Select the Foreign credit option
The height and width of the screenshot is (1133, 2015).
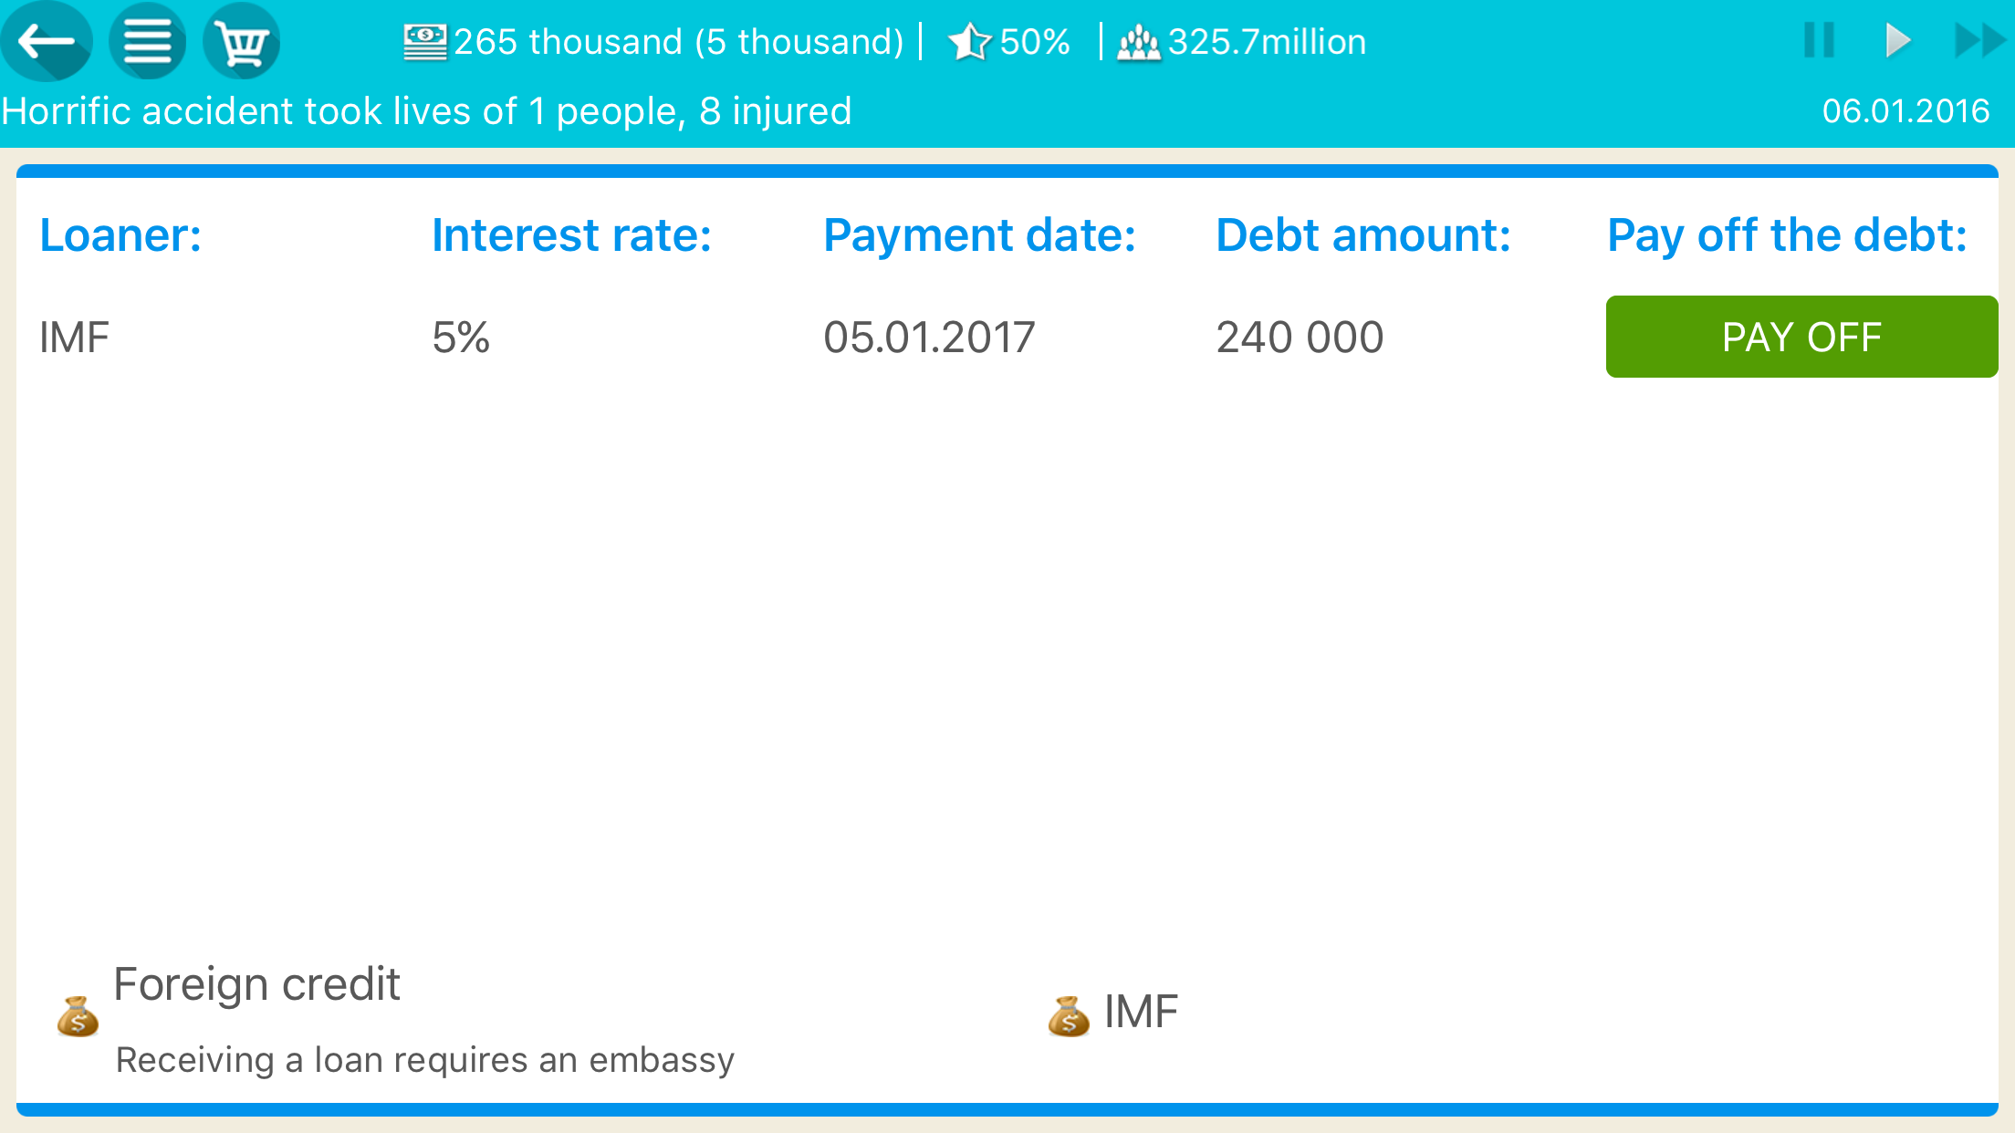tap(256, 984)
